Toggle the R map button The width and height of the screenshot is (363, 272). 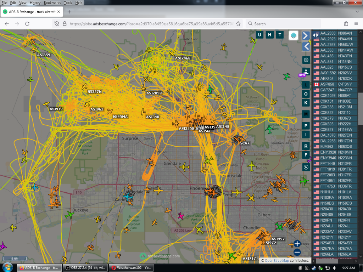(306, 146)
